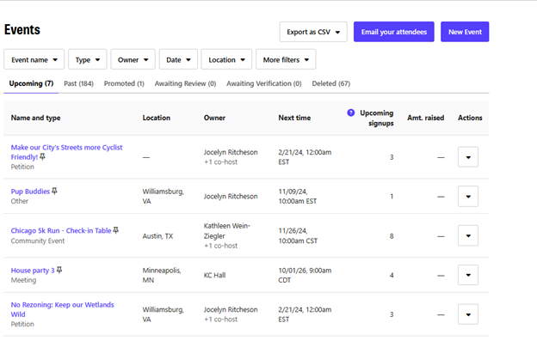Click Meeting type label under House party 3
This screenshot has width=537, height=341.
tap(23, 280)
